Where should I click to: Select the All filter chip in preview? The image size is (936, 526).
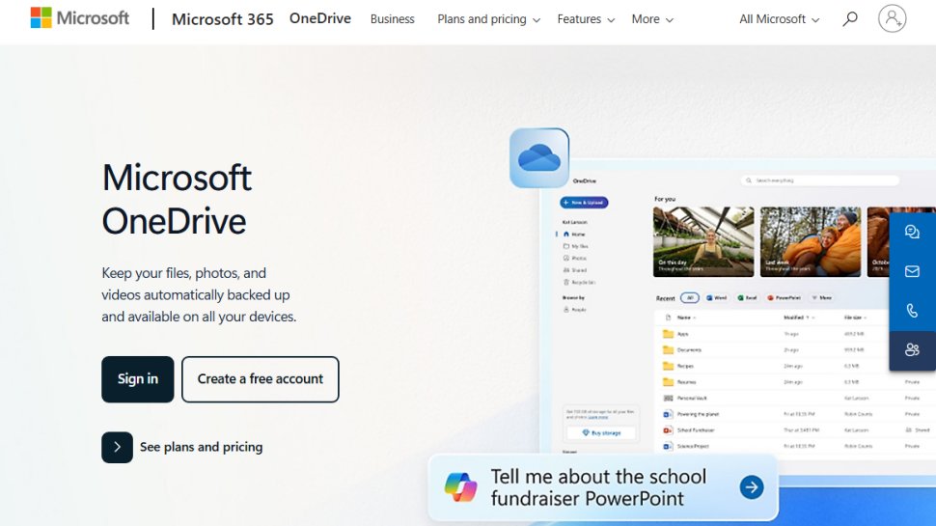point(690,297)
